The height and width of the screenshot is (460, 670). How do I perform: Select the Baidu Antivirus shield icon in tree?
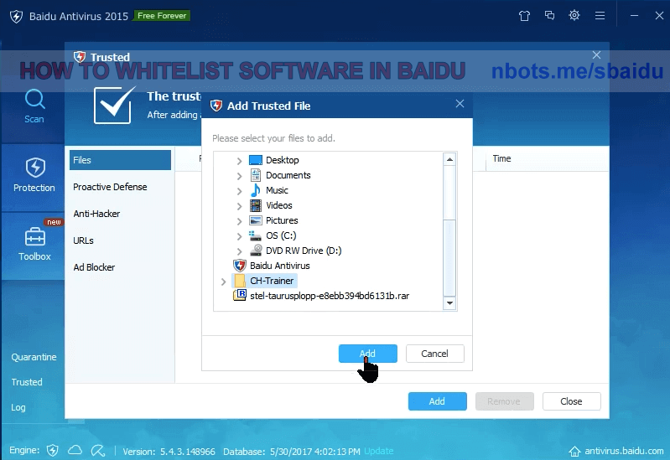[240, 266]
